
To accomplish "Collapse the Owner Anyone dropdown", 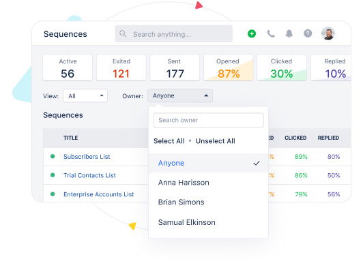I will tap(180, 95).
